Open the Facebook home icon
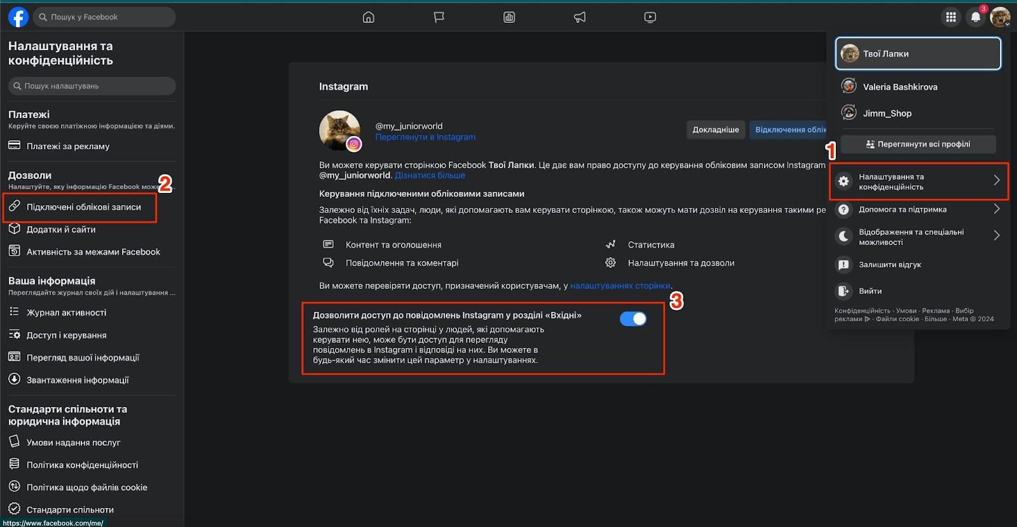1017x527 pixels. coord(368,17)
